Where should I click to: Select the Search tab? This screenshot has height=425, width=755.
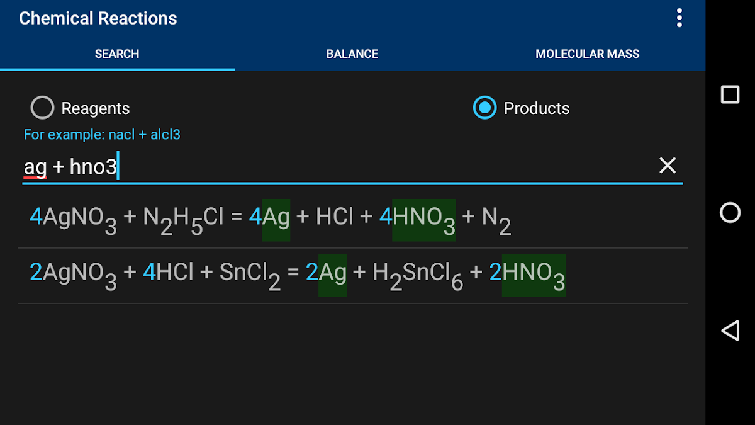[117, 54]
